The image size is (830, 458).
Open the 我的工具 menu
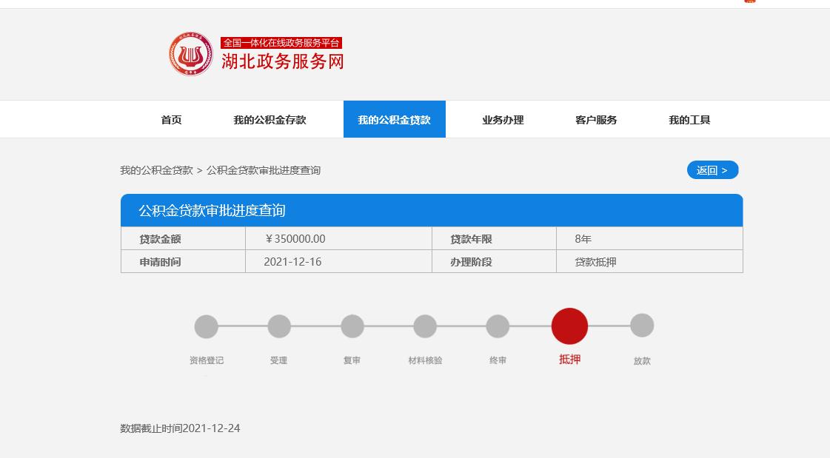tap(689, 119)
